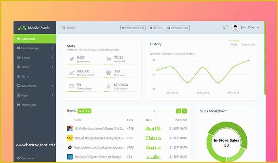Click the green down arrow button in Items
Image resolution: width=278 pixels, height=163 pixels.
pyautogui.click(x=184, y=111)
